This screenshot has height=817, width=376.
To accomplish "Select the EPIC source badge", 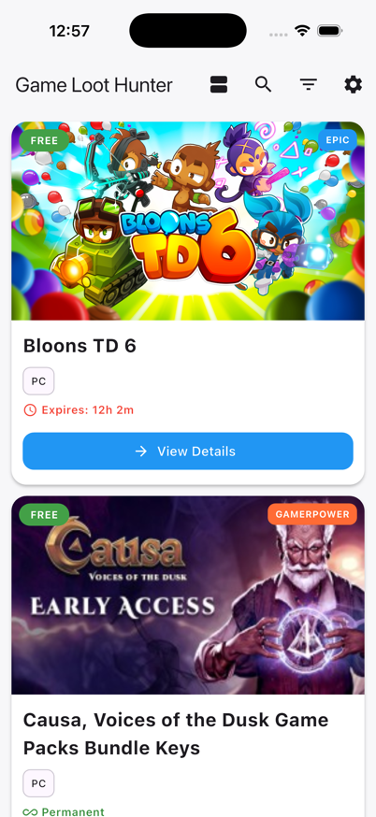I will pos(338,140).
